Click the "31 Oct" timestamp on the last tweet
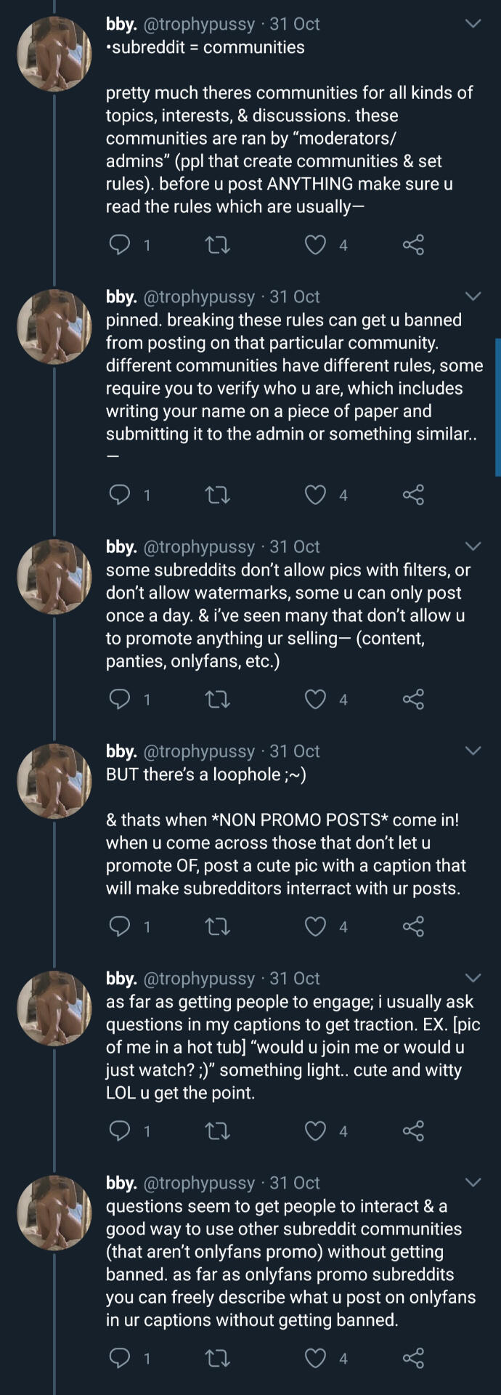 [x=295, y=1183]
